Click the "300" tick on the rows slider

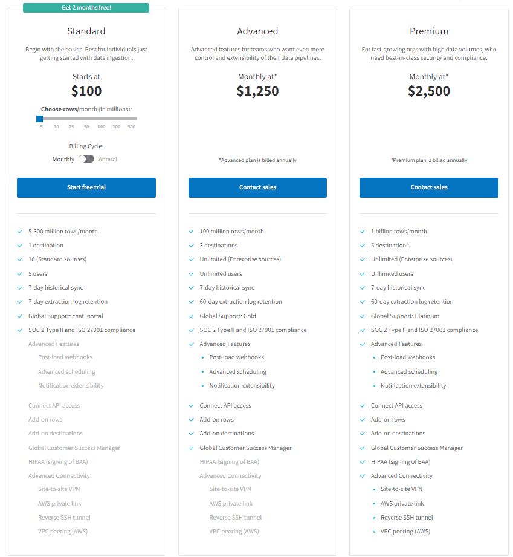(133, 126)
